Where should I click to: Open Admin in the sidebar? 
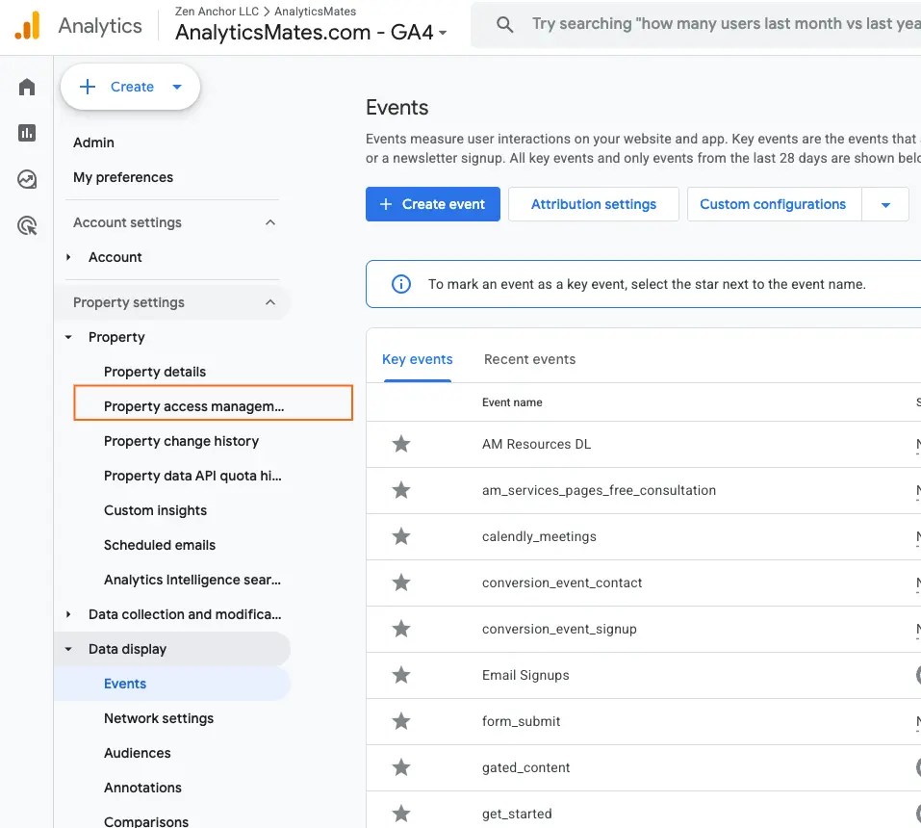tap(94, 142)
